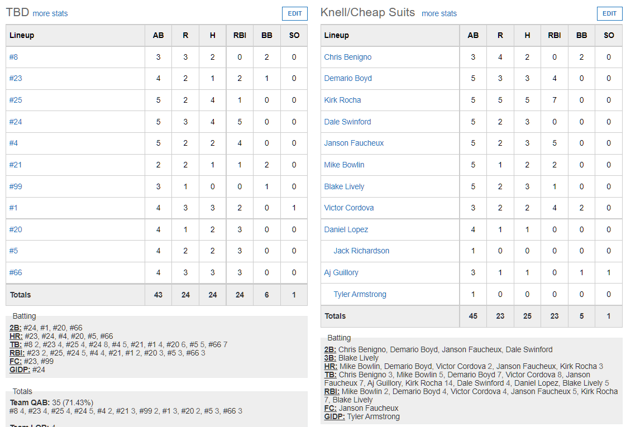Select Kirk Rocha in the lineup
This screenshot has height=427, width=626.
[342, 100]
